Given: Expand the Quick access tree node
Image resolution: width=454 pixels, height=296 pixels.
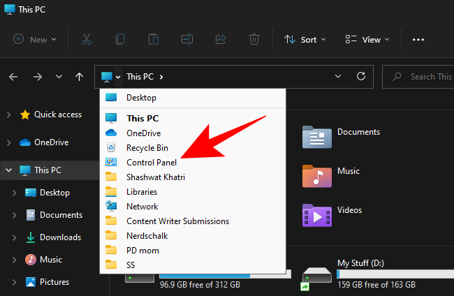Looking at the screenshot, I should coord(8,114).
